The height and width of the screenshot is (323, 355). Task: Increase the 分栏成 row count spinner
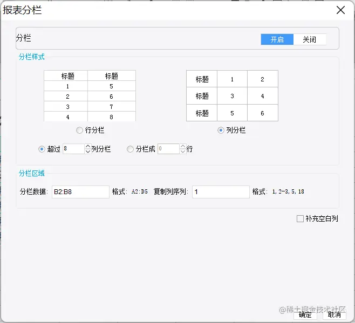(x=183, y=147)
